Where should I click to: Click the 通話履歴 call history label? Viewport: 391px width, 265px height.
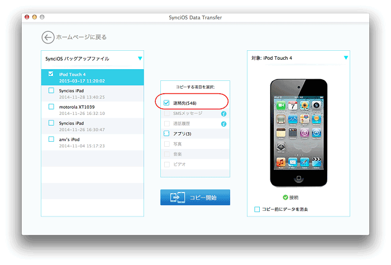coord(182,123)
